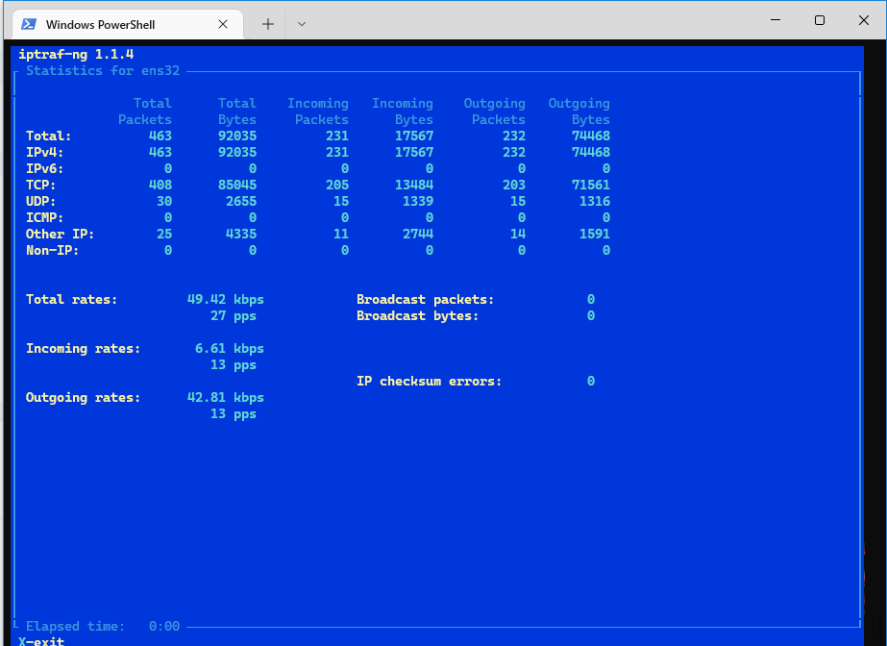Click the IPv6 row label
Screen dimensions: 887x646
(x=45, y=168)
